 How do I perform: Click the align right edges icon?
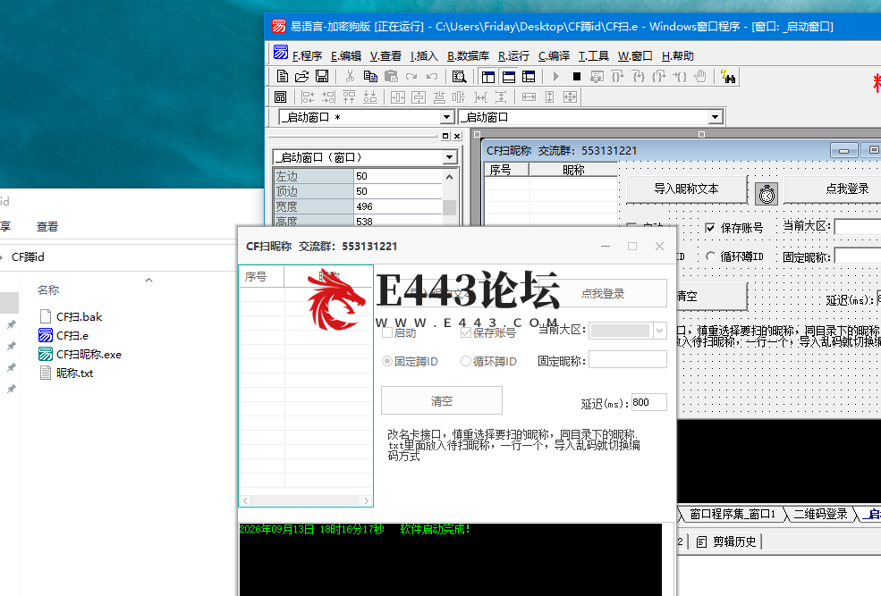point(328,97)
